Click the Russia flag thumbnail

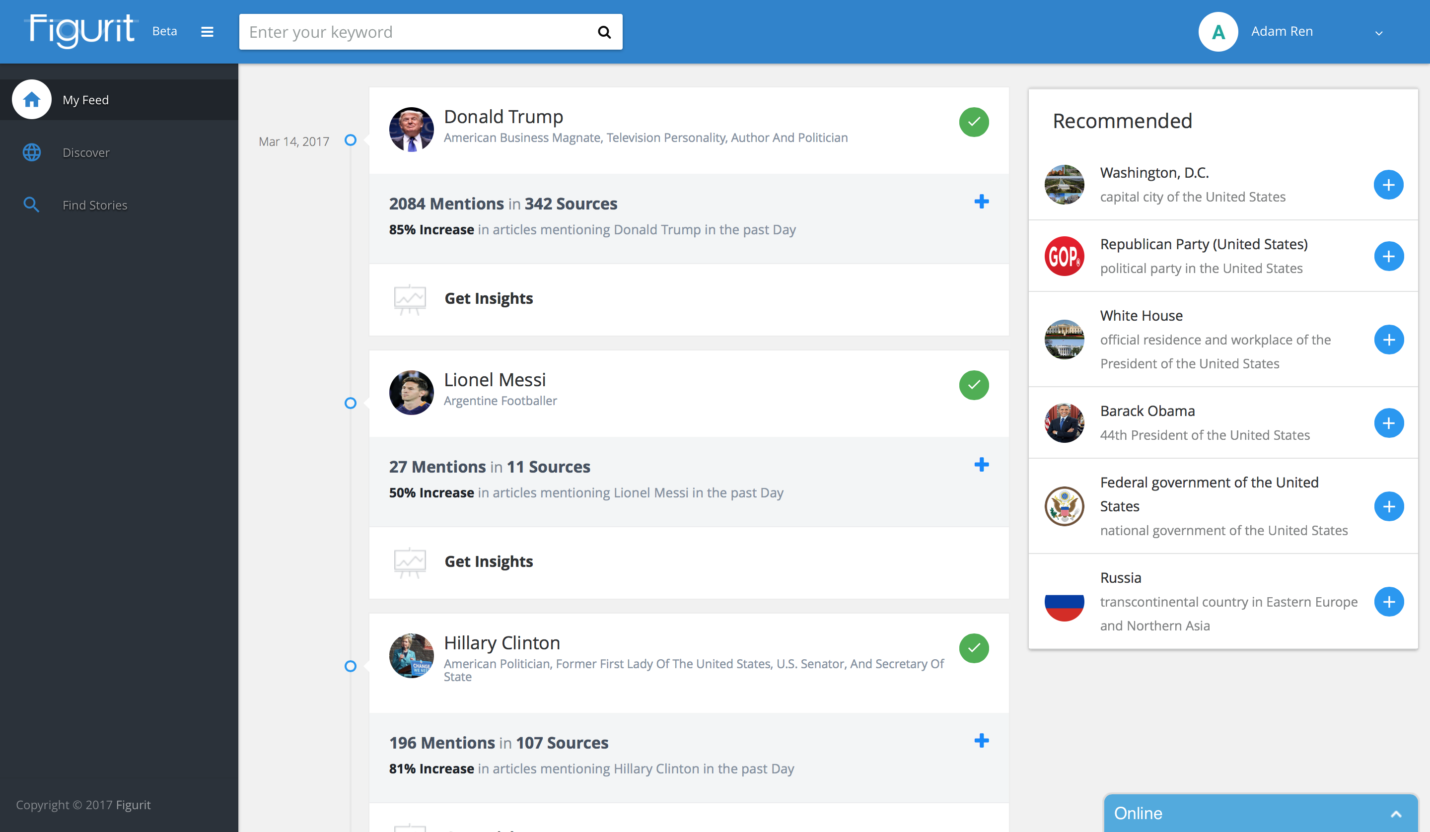pyautogui.click(x=1064, y=602)
